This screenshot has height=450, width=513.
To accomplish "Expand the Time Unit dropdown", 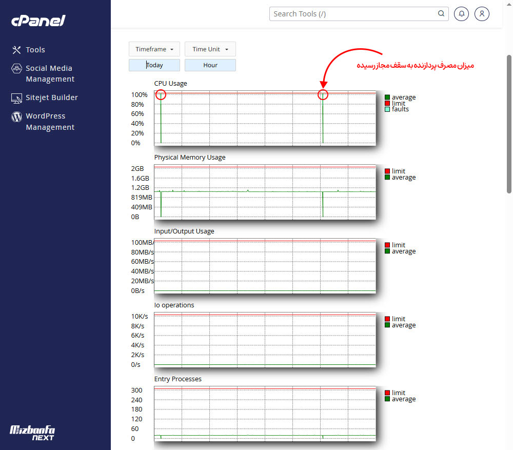I will [210, 49].
